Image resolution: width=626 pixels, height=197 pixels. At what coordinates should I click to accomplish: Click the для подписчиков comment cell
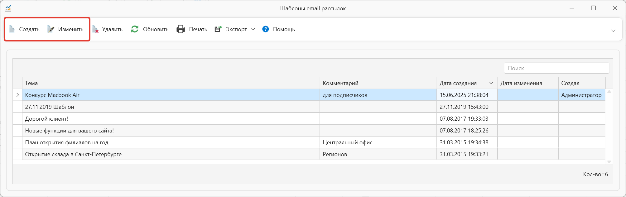pyautogui.click(x=378, y=95)
